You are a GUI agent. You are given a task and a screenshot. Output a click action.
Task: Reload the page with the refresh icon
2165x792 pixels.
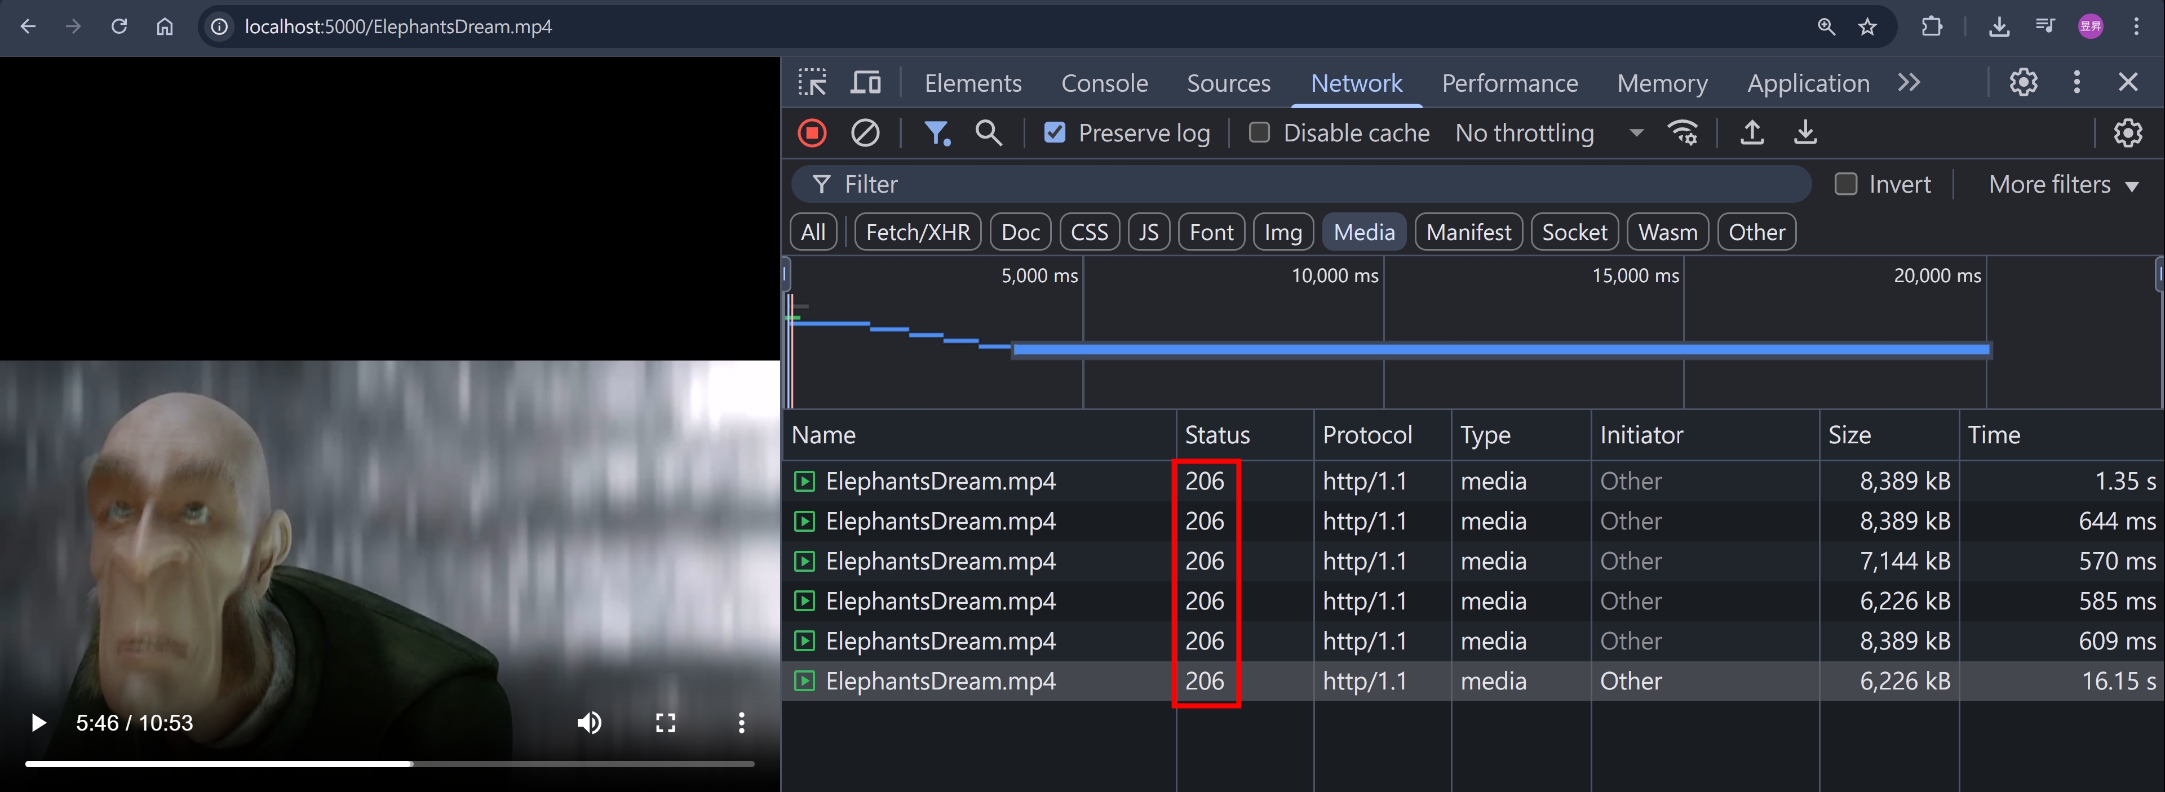tap(119, 27)
